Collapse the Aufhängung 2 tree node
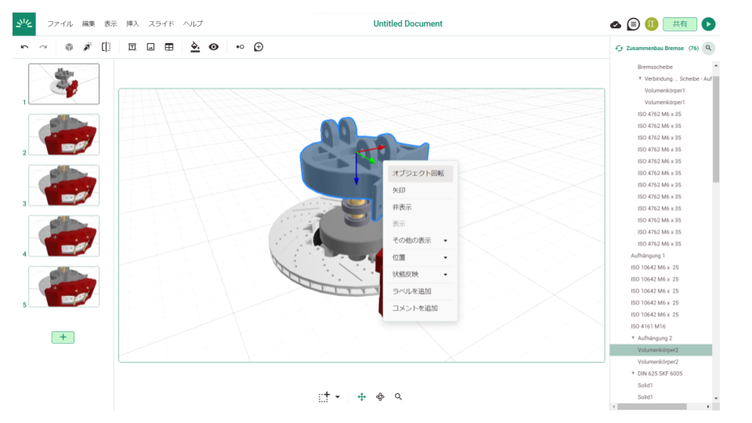Viewport: 752px width, 423px height. coord(633,338)
